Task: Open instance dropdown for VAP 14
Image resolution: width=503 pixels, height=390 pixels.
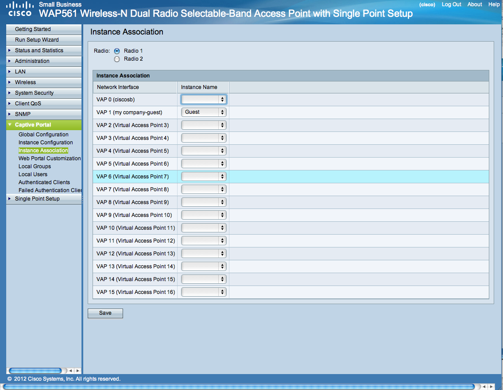Action: [204, 279]
